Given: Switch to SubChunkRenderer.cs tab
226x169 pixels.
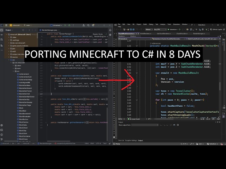Looking at the screenshot, I should [x=163, y=34].
